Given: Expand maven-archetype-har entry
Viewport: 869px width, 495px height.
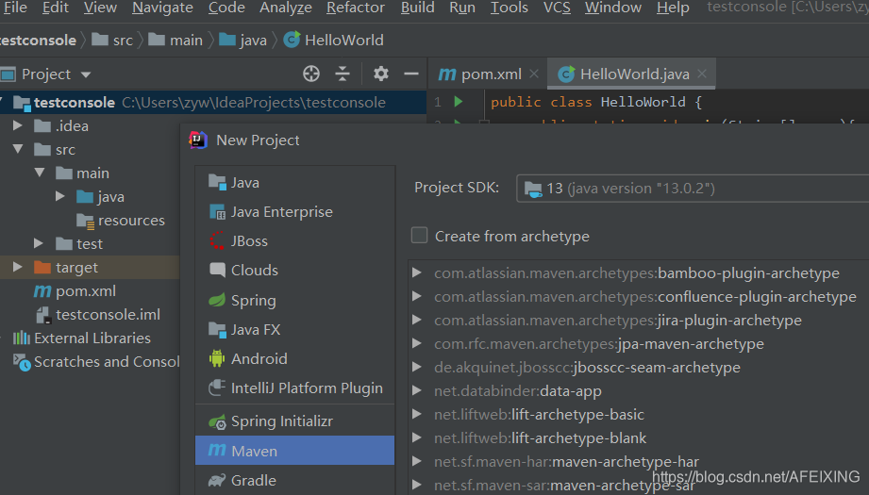Looking at the screenshot, I should click(x=417, y=461).
